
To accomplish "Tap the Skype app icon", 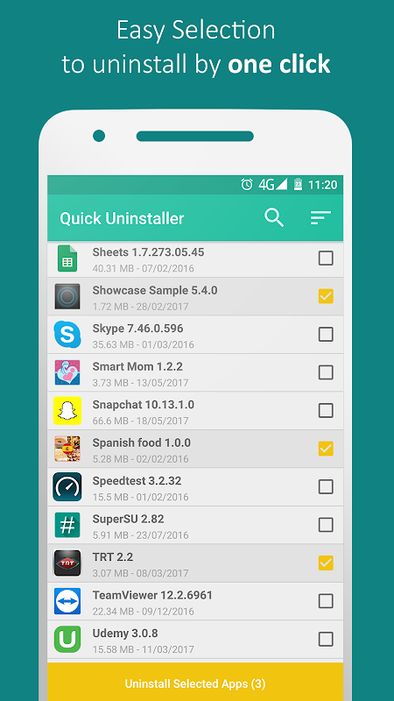I will click(67, 335).
